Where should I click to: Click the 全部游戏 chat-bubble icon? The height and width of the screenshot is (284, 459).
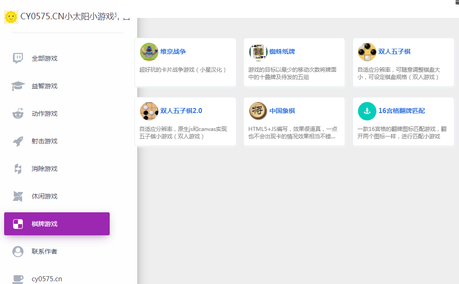tap(18, 58)
